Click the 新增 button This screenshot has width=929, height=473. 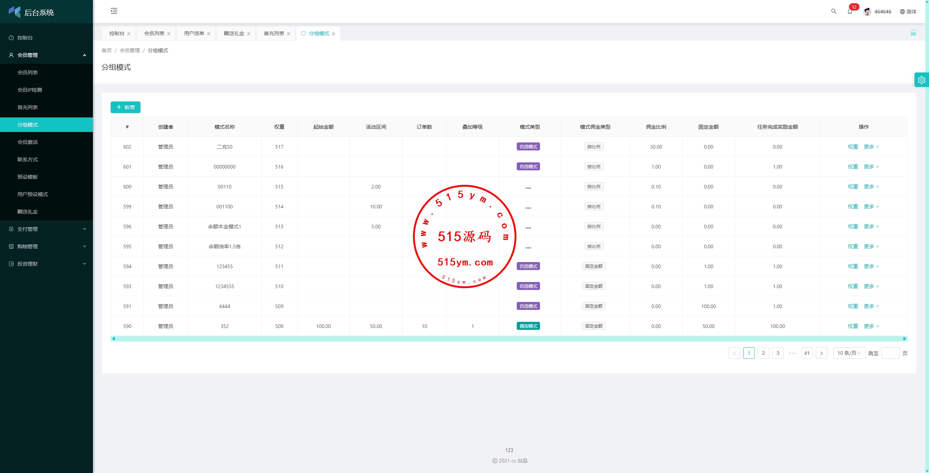[126, 107]
